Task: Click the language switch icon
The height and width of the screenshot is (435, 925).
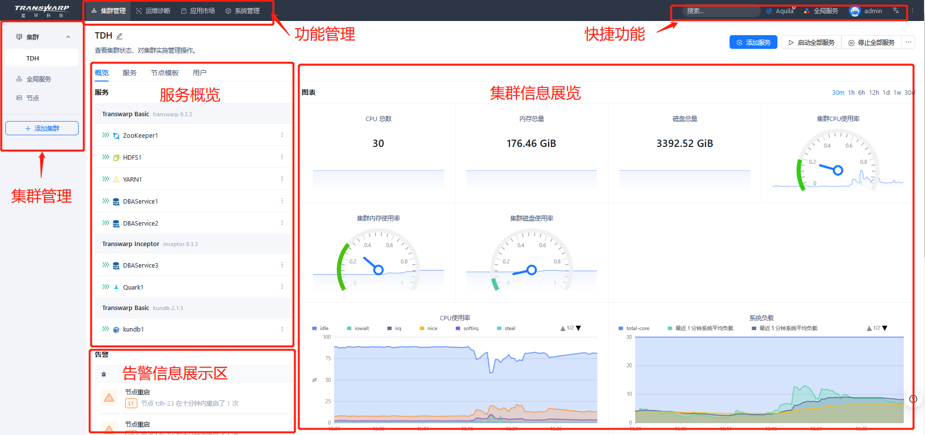Action: 896,11
